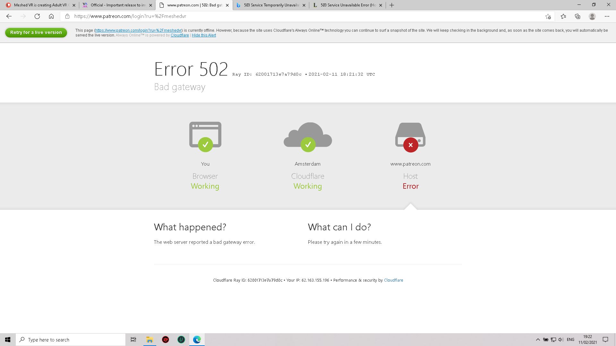
Task: Show hidden system tray icons chevron
Action: 538,340
